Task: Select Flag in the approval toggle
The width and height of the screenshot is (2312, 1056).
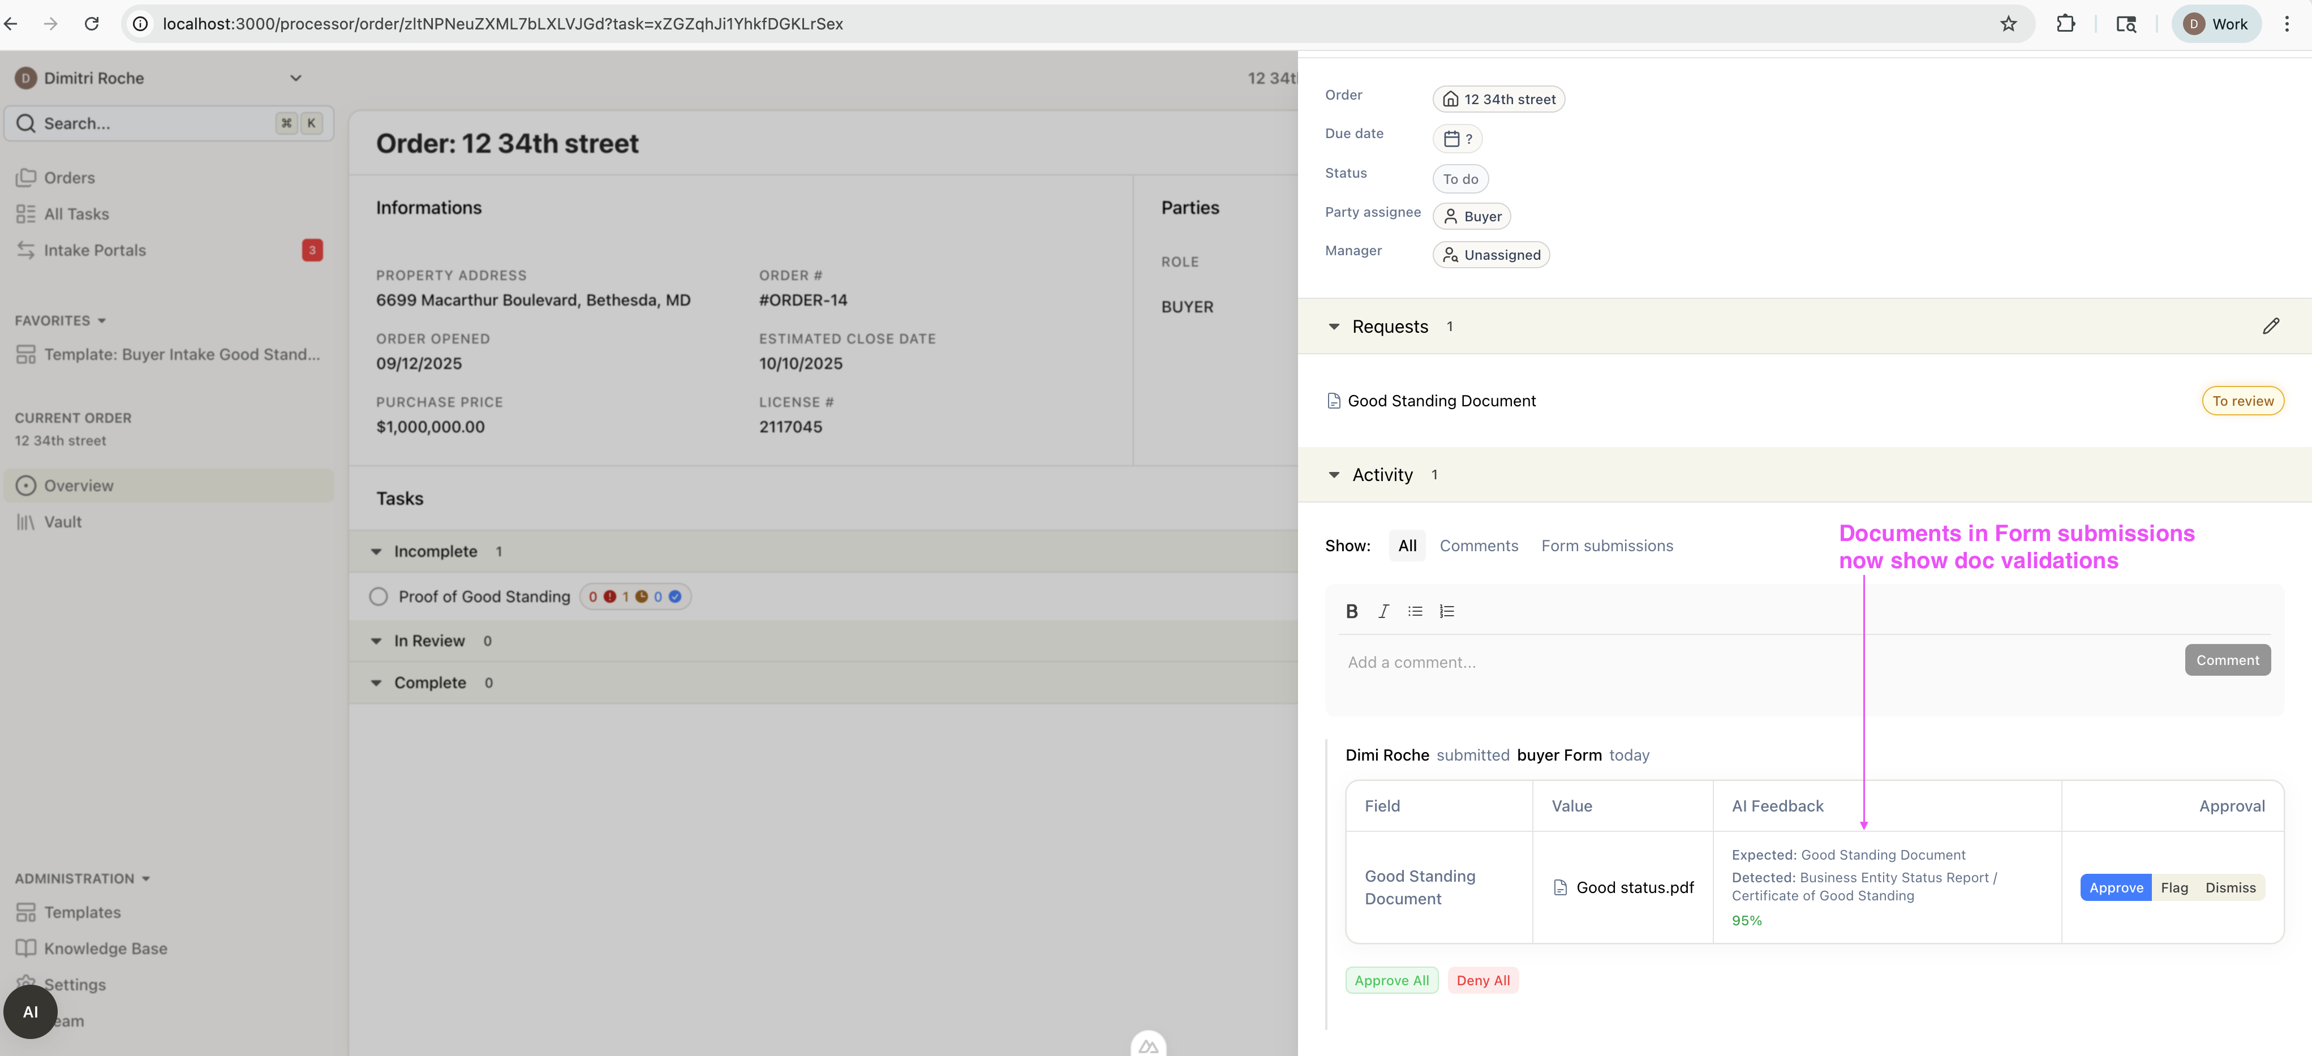Action: (2174, 887)
